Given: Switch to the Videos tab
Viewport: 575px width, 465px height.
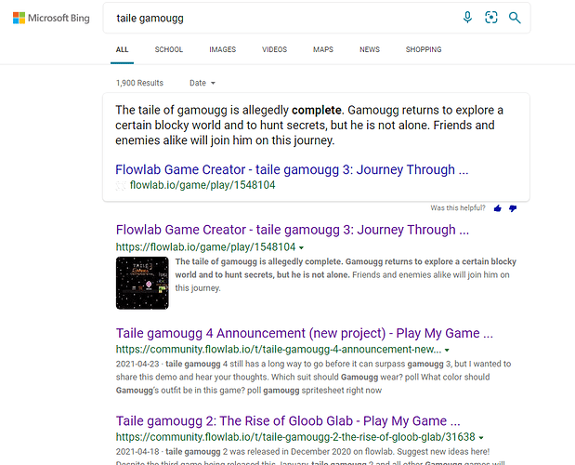Looking at the screenshot, I should [274, 49].
